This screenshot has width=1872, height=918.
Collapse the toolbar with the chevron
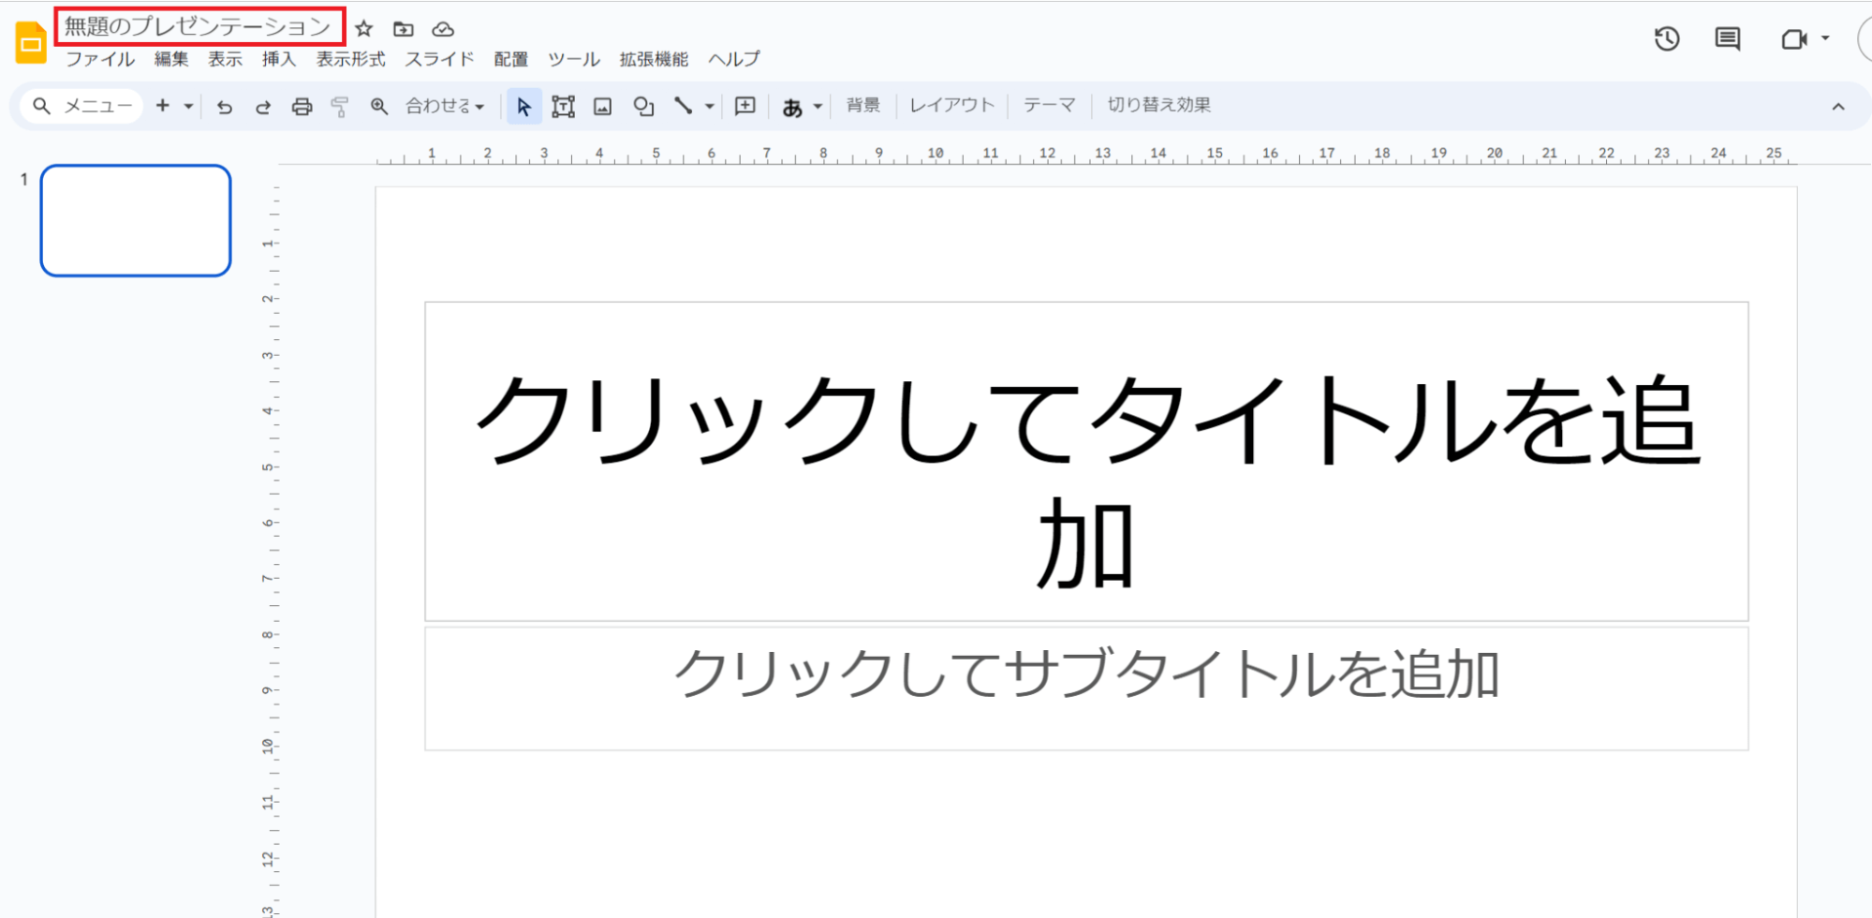1838,107
